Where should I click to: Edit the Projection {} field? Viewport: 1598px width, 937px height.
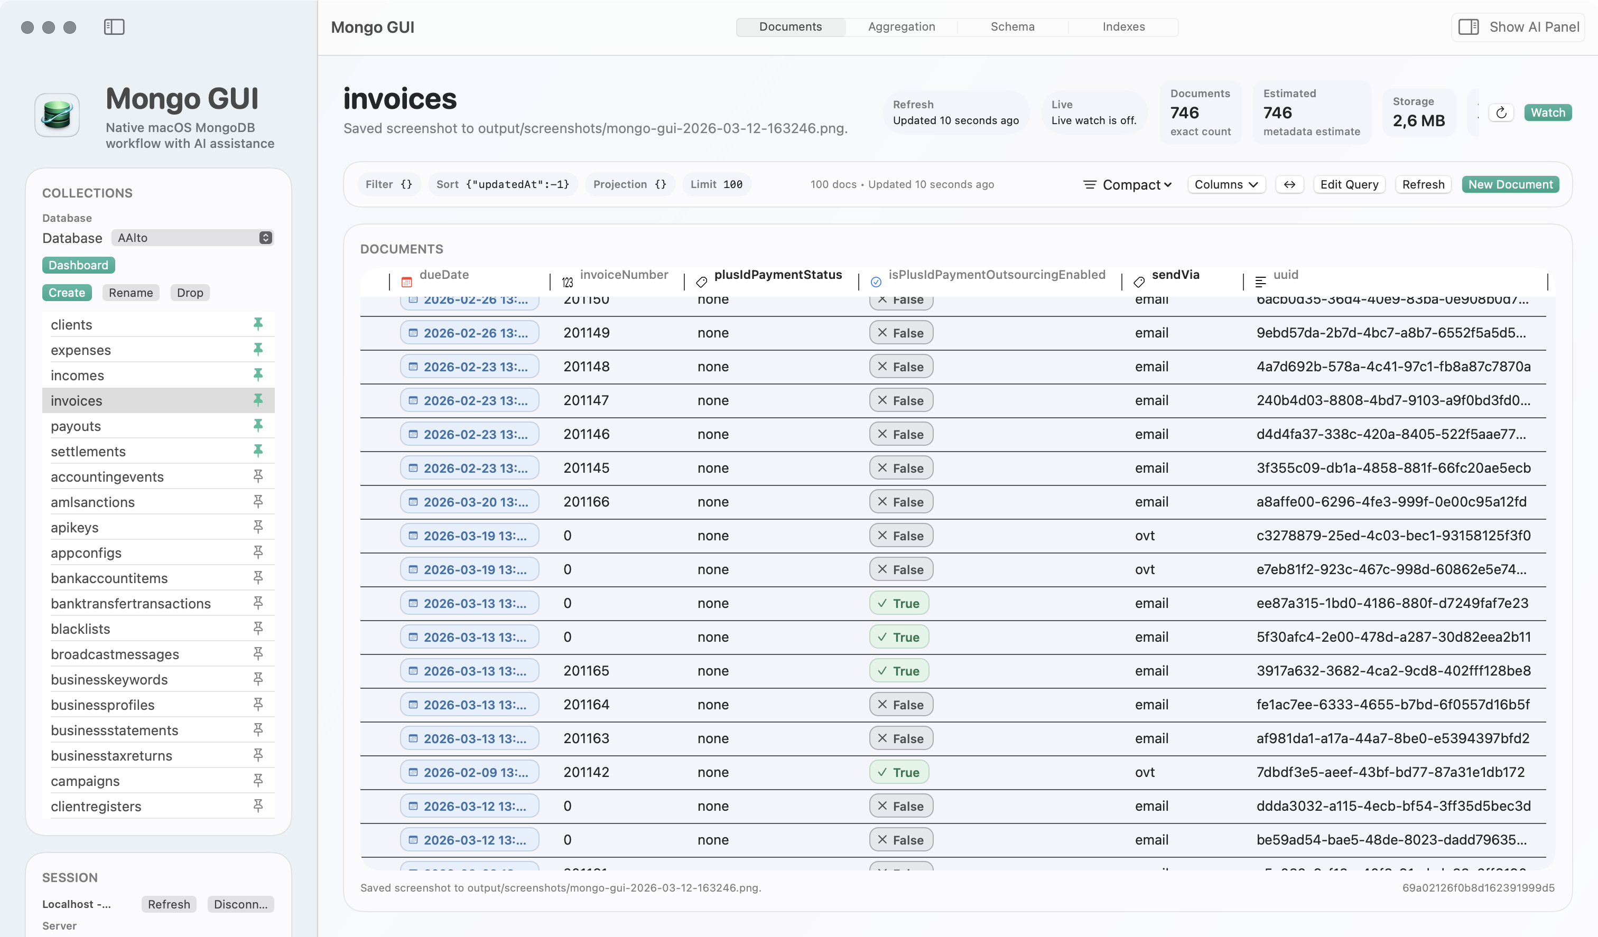(x=630, y=184)
